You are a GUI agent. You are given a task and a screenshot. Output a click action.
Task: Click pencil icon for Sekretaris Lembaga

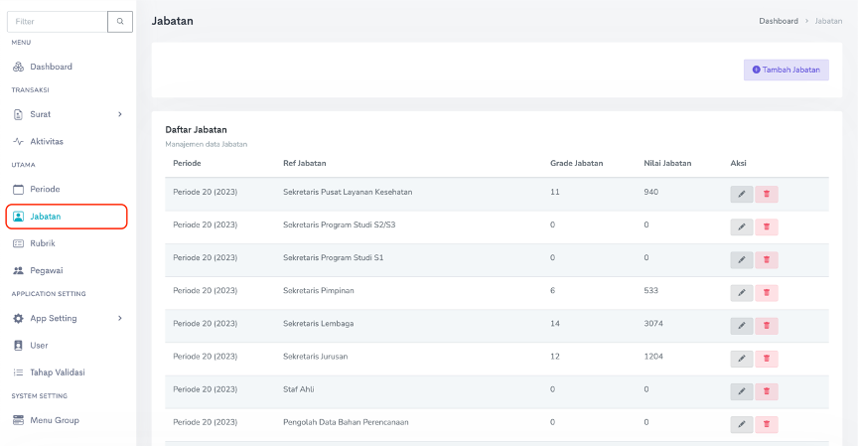(x=741, y=325)
